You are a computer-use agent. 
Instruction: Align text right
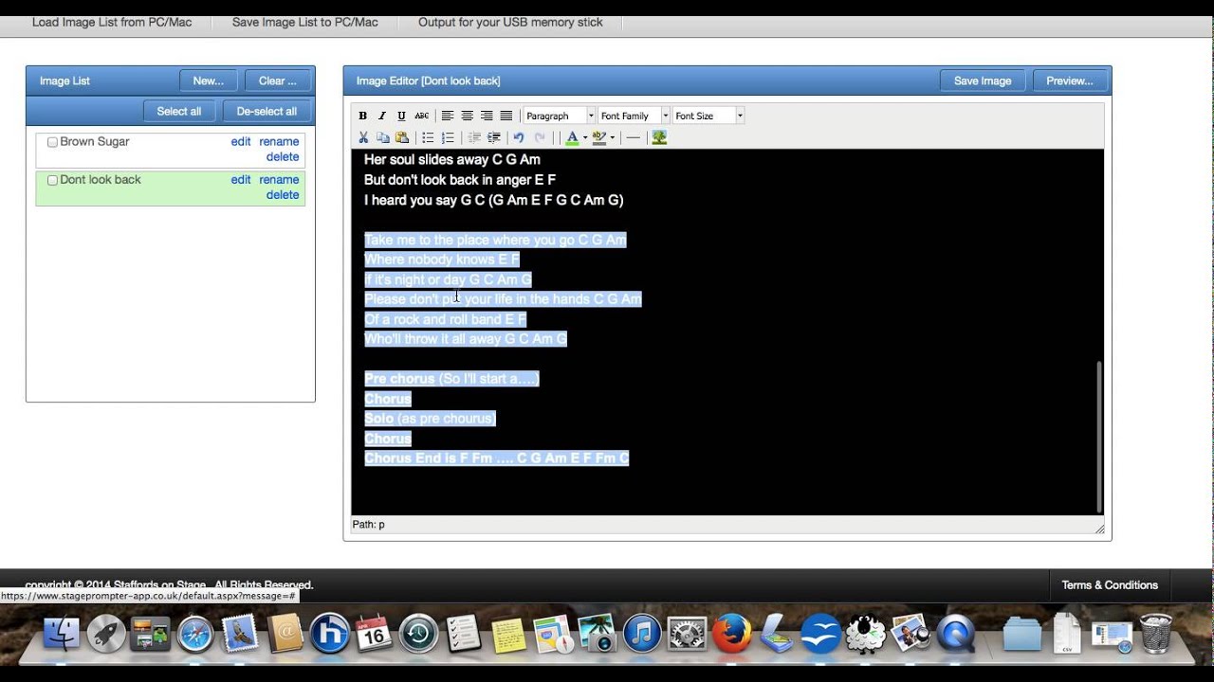coord(487,116)
